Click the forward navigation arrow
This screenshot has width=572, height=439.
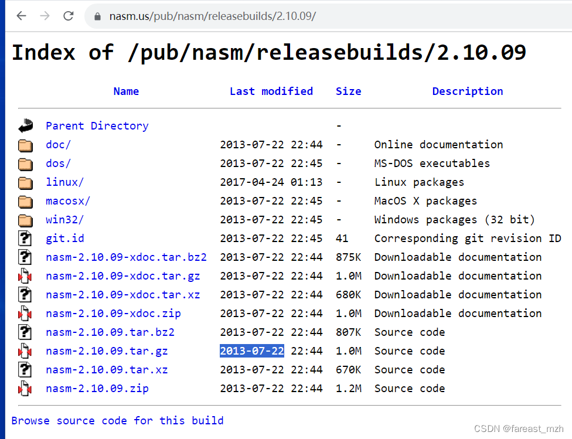45,16
